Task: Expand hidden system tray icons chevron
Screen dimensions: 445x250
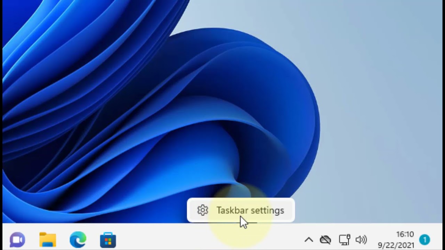Action: [x=309, y=240]
